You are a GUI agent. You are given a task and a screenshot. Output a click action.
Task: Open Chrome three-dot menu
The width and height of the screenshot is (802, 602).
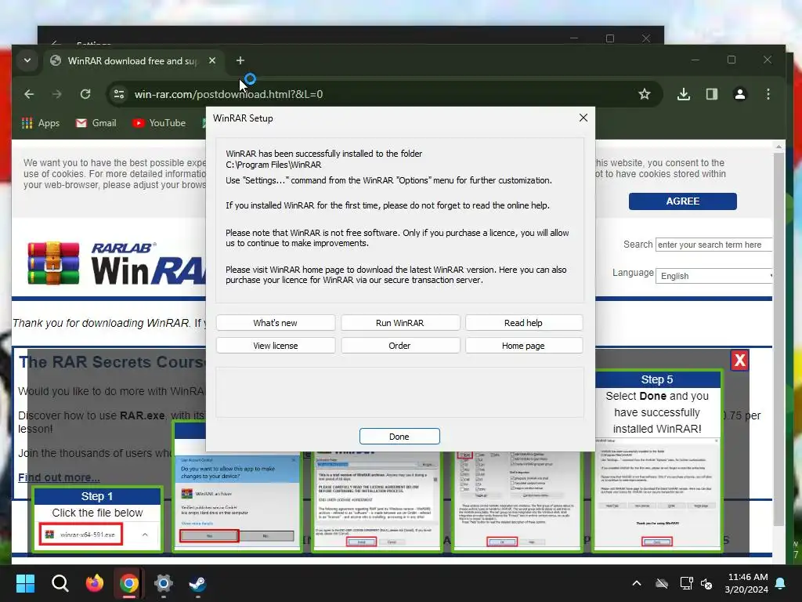click(x=768, y=94)
